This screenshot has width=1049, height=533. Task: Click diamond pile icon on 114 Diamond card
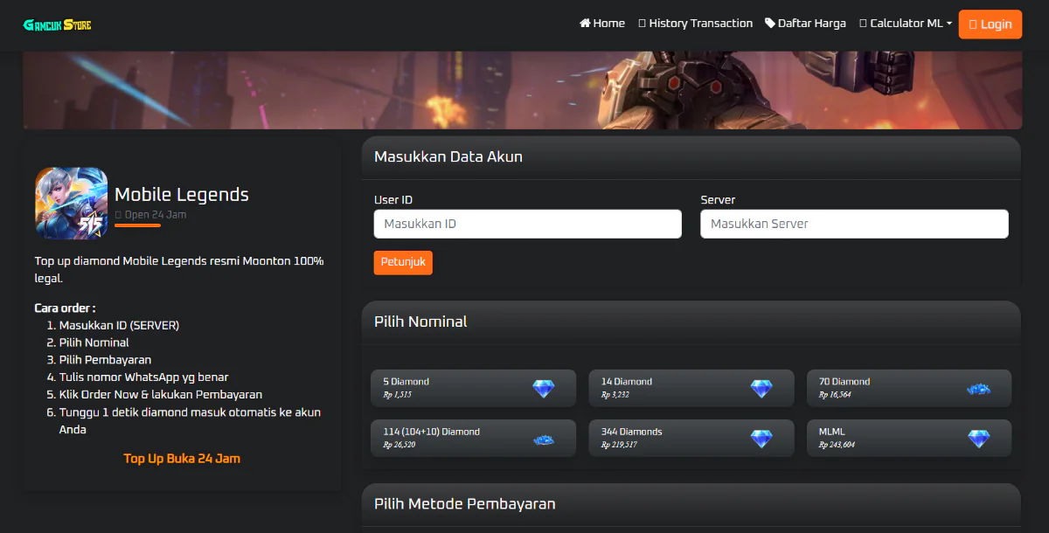544,440
